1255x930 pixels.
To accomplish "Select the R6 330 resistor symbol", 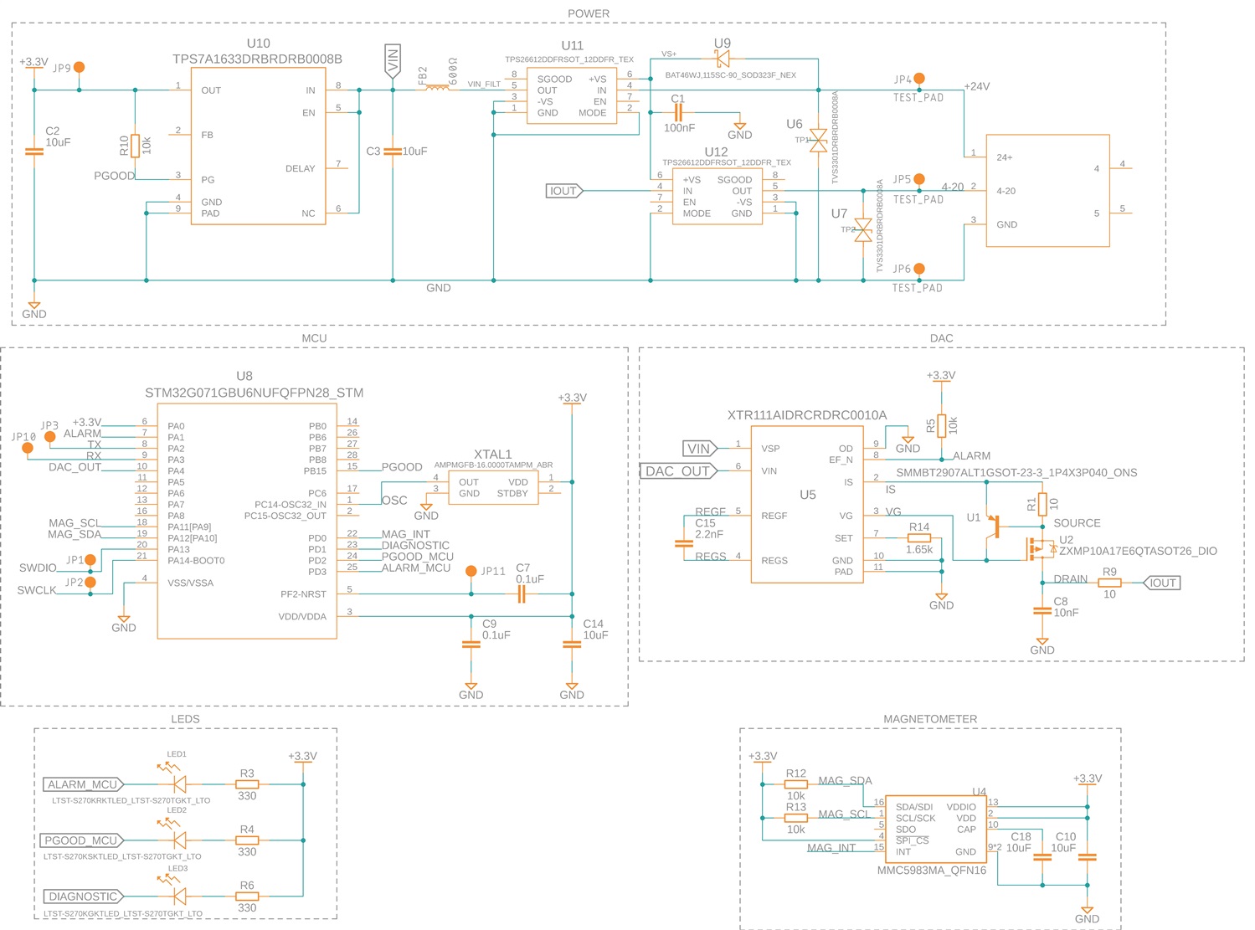I will coord(247,897).
